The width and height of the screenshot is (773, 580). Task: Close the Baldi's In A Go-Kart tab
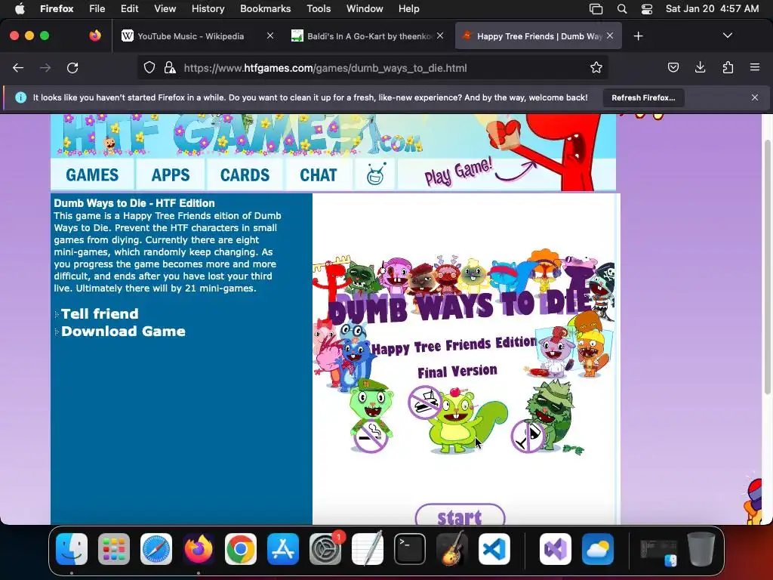440,36
